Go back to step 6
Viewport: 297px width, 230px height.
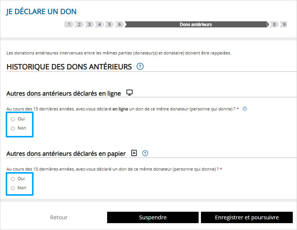coord(119,24)
